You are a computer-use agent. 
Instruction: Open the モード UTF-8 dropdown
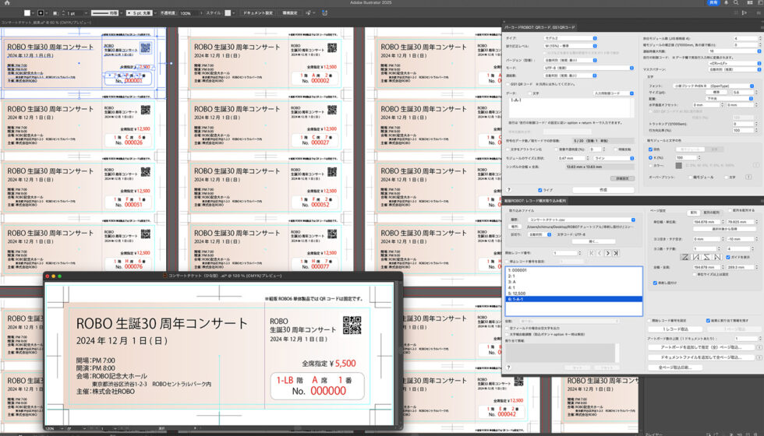coord(589,69)
